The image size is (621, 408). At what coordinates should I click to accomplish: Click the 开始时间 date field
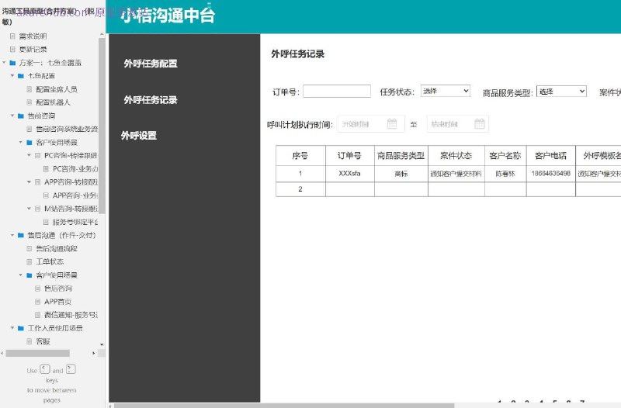click(371, 124)
